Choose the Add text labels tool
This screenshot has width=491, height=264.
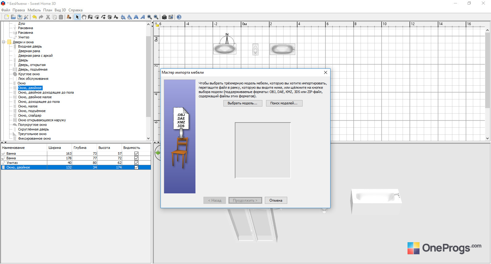pos(116,17)
